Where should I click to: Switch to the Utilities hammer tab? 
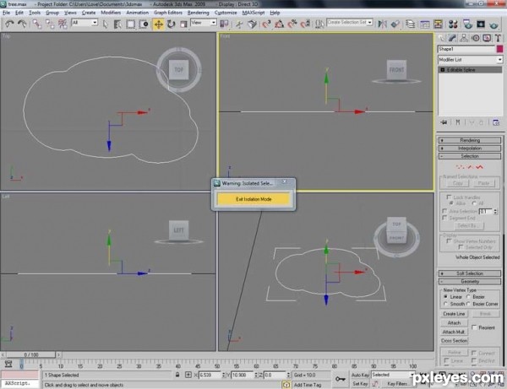tap(498, 38)
